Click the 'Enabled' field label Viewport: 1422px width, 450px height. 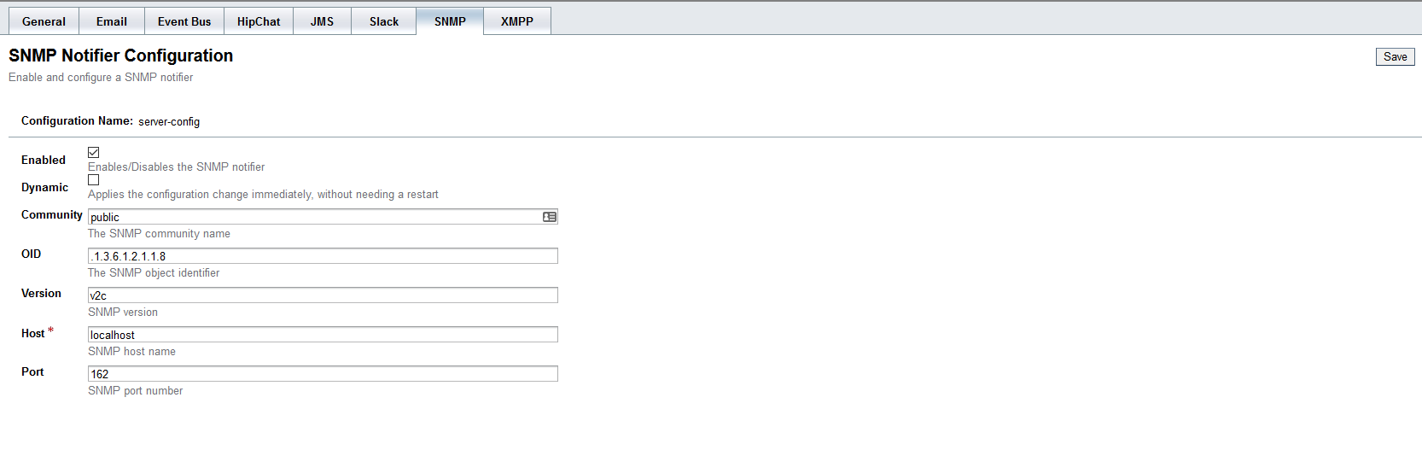pyautogui.click(x=44, y=160)
